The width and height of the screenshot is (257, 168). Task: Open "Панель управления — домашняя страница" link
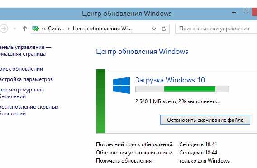pos(26,51)
